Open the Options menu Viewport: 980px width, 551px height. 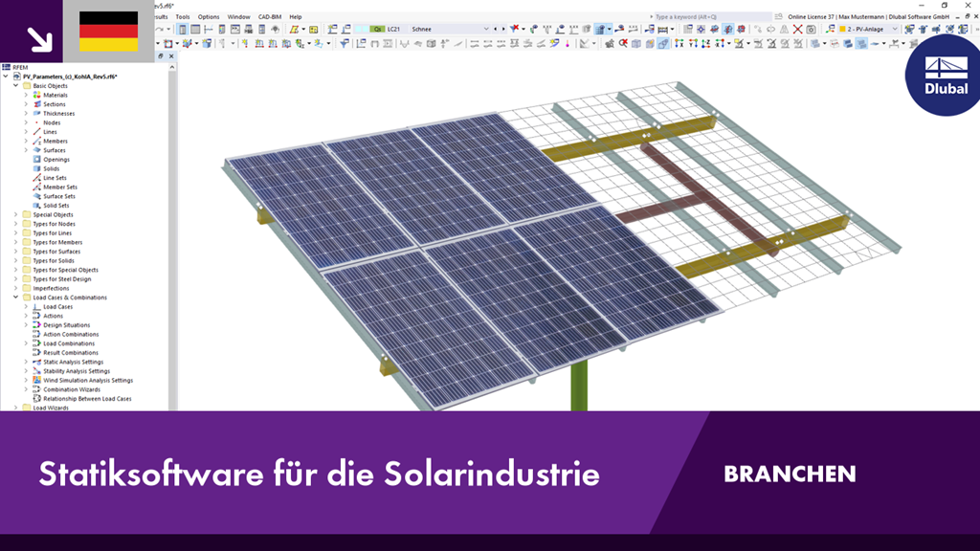[x=207, y=16]
